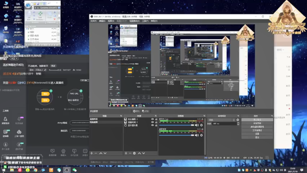This screenshot has height=173, width=307.
Task: Pop out the Sources dock with its header icon
Action: point(155,116)
